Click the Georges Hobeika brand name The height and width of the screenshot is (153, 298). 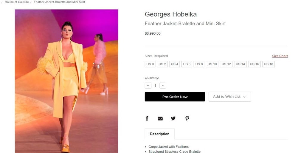click(x=170, y=14)
